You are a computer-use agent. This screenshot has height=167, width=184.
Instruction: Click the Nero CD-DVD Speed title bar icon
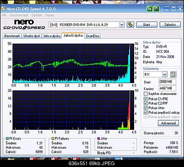coord(3,9)
